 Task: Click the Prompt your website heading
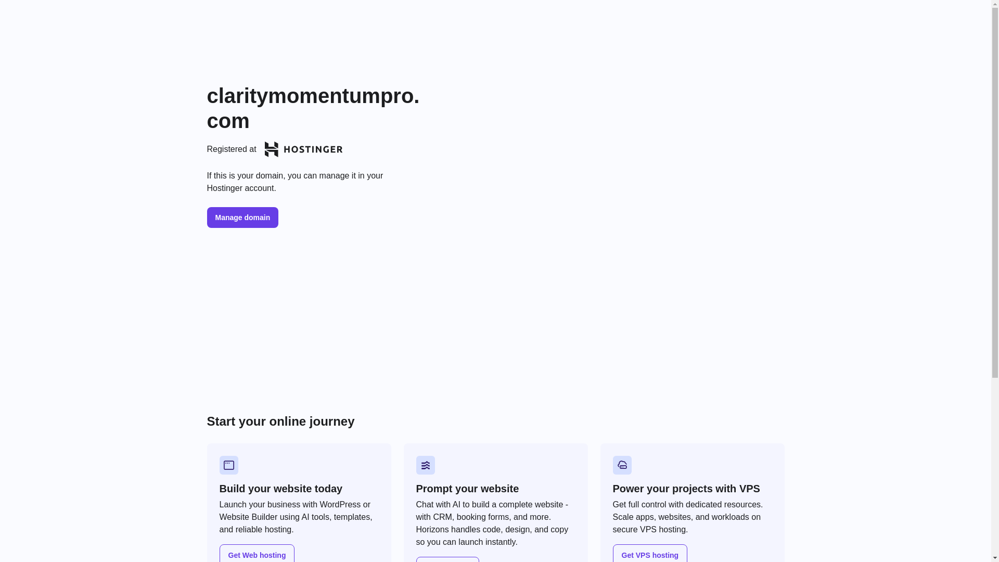click(467, 489)
